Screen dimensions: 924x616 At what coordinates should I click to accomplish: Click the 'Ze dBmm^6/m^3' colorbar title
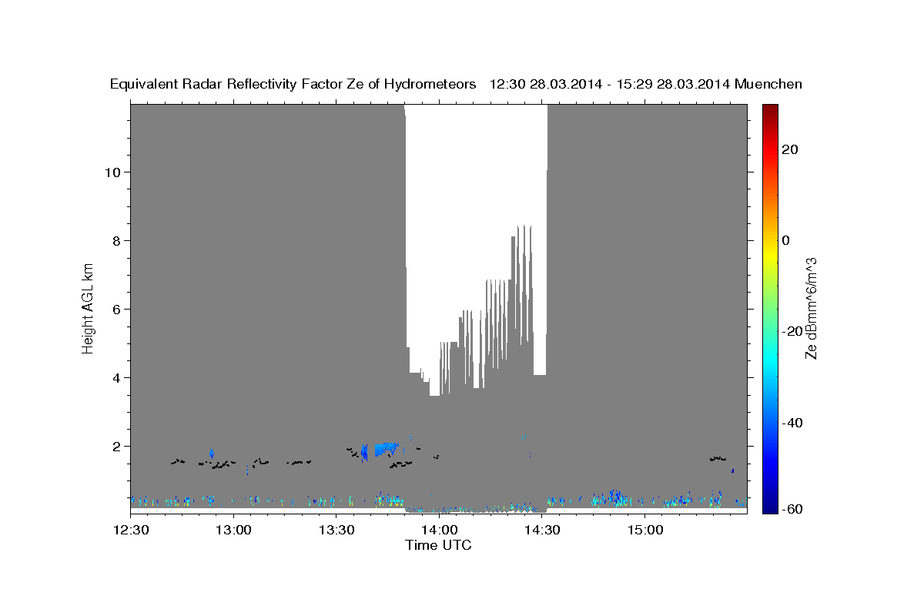811,308
